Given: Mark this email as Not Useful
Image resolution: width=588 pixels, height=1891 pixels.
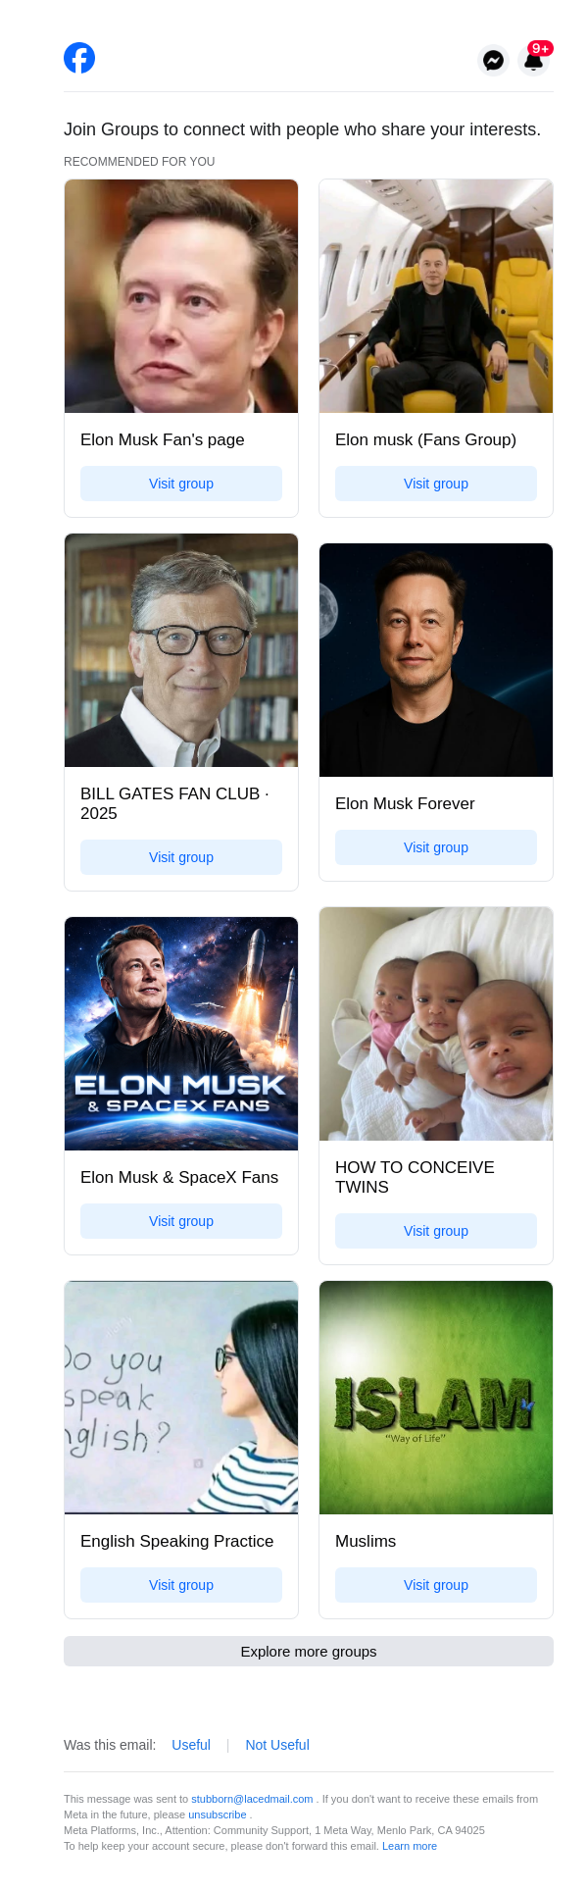Looking at the screenshot, I should 277,1745.
